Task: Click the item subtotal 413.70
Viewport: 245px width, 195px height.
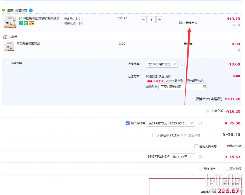Action: 233,19
